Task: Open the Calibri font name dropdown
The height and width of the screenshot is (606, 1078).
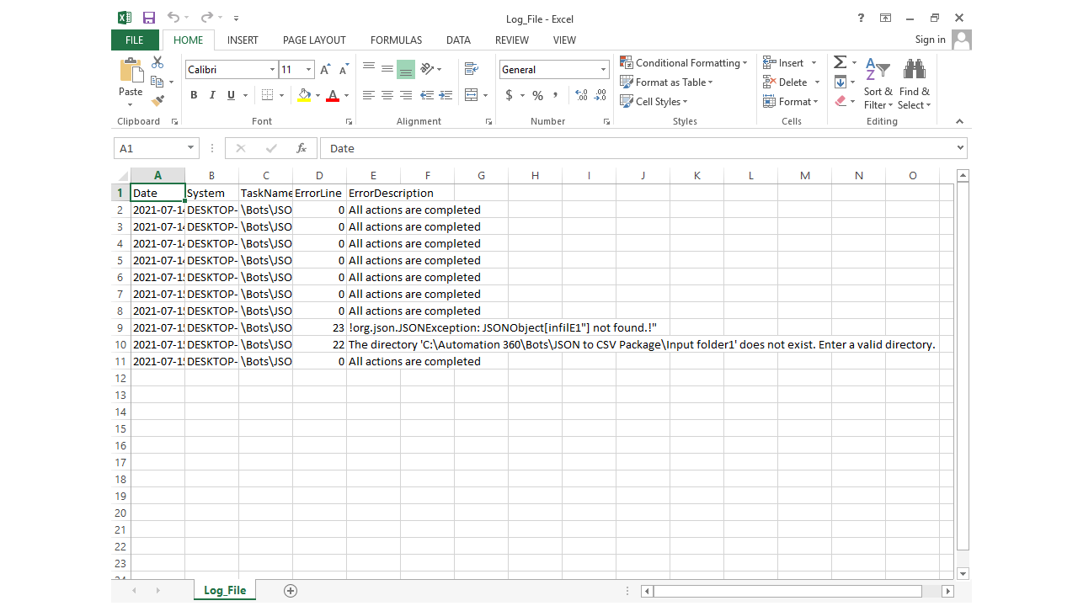Action: pyautogui.click(x=272, y=70)
